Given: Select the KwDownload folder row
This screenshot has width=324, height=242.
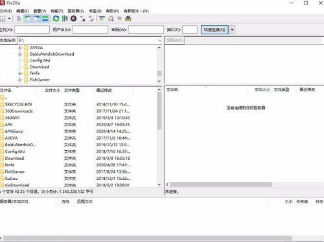Looking at the screenshot, I should click(78, 185).
